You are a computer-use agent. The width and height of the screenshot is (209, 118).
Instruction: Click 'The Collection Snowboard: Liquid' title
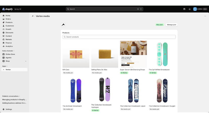pyautogui.click(x=133, y=106)
